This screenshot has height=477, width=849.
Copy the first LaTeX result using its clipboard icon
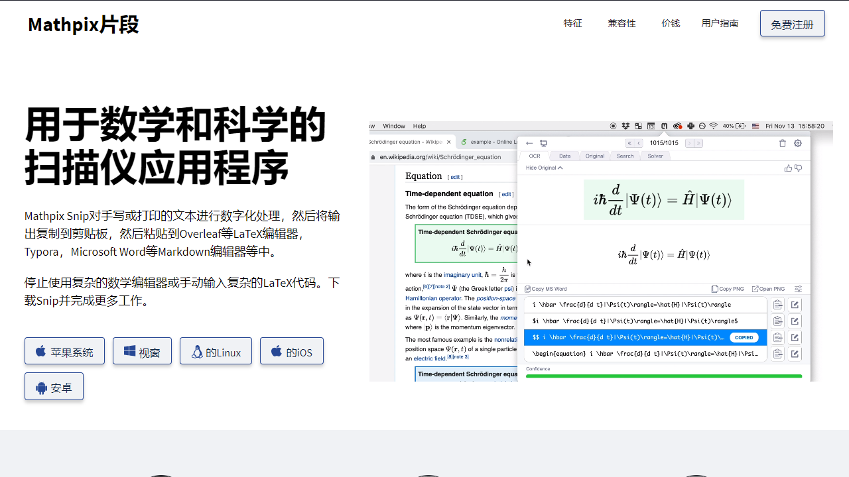(x=777, y=305)
